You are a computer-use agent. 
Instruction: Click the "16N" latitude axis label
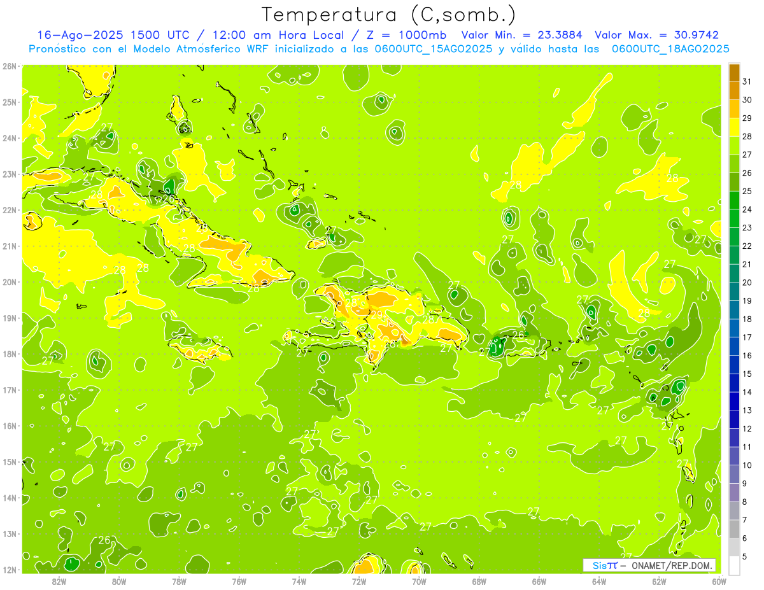tap(9, 426)
